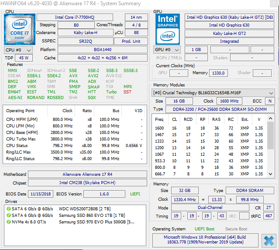Click the BIOS Version 1.6.0 field
This screenshot has height=250, width=279.
pyautogui.click(x=104, y=194)
